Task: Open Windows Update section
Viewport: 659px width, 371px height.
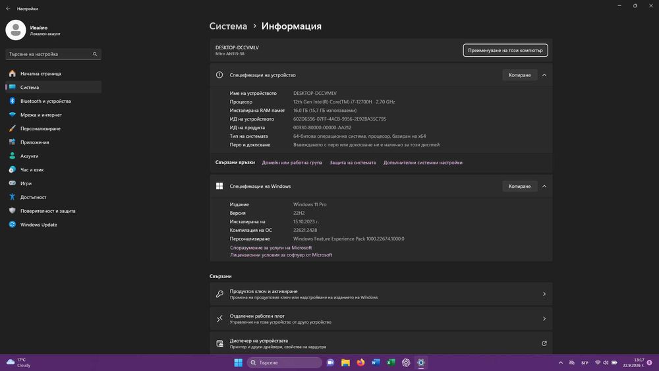Action: coord(53,224)
